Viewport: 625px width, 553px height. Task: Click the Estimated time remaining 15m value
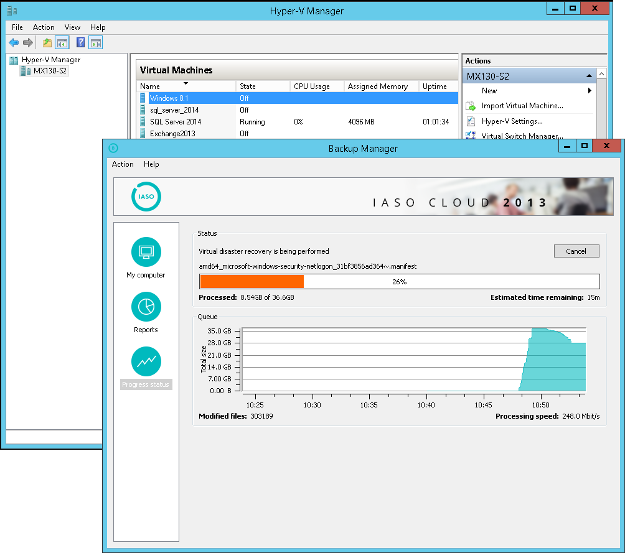tap(593, 297)
